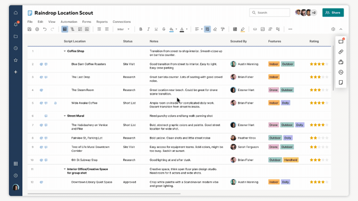358x201 pixels.
Task: Open fill color dropdown arrow
Action: coord(176,29)
